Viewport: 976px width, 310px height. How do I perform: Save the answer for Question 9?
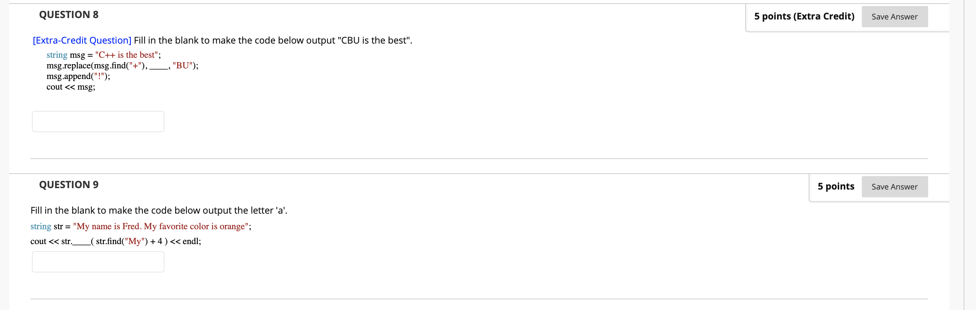(x=894, y=187)
